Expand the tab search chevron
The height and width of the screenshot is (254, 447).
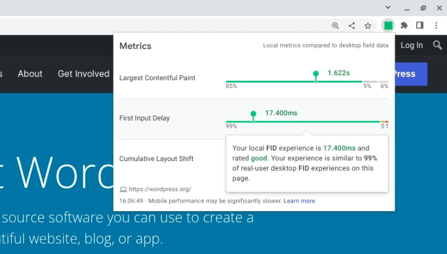388,7
